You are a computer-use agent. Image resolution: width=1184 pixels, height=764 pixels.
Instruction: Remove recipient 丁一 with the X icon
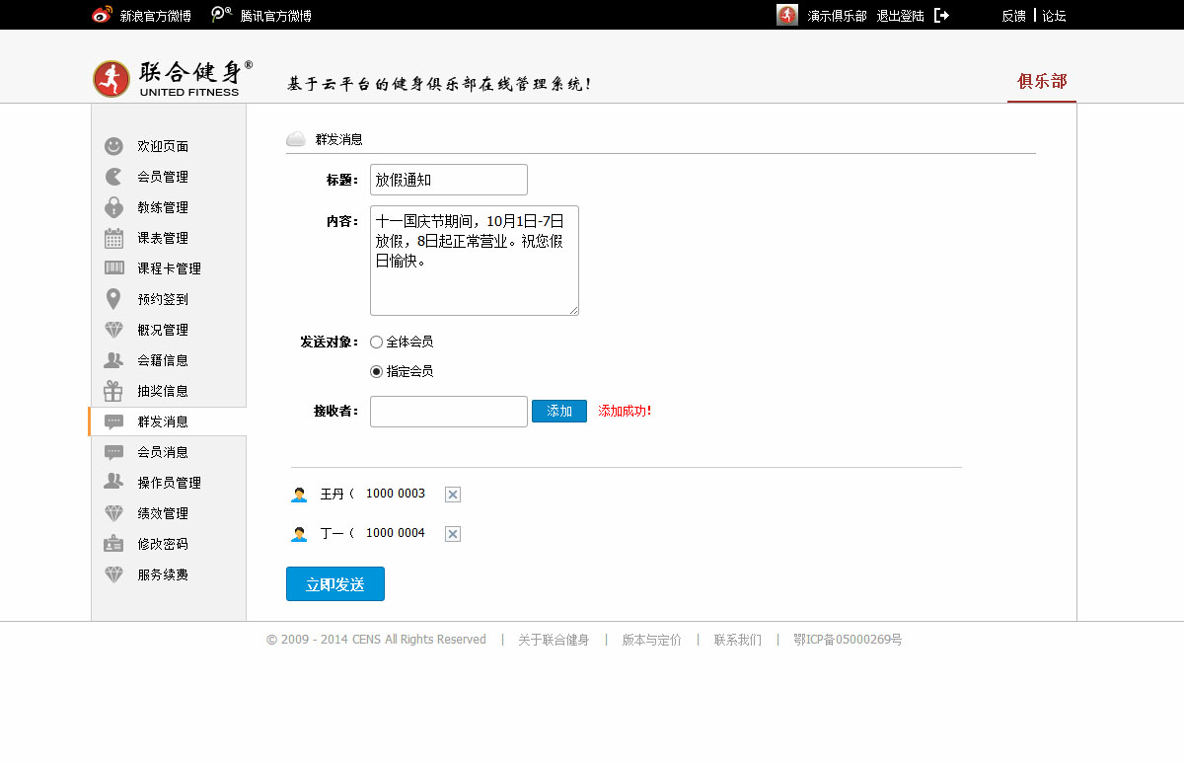point(453,534)
